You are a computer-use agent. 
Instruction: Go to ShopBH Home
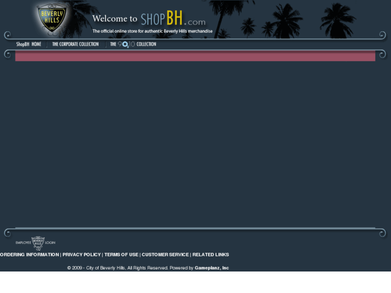tap(29, 44)
